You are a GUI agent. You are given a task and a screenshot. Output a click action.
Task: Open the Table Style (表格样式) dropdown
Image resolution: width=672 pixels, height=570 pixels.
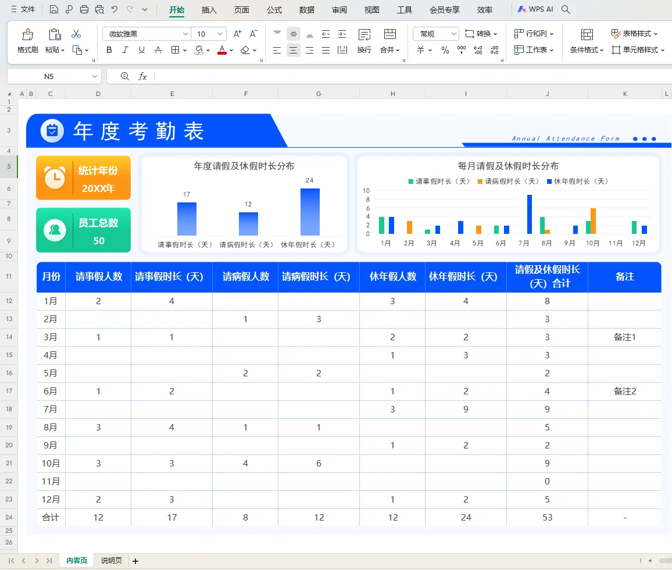[x=634, y=34]
